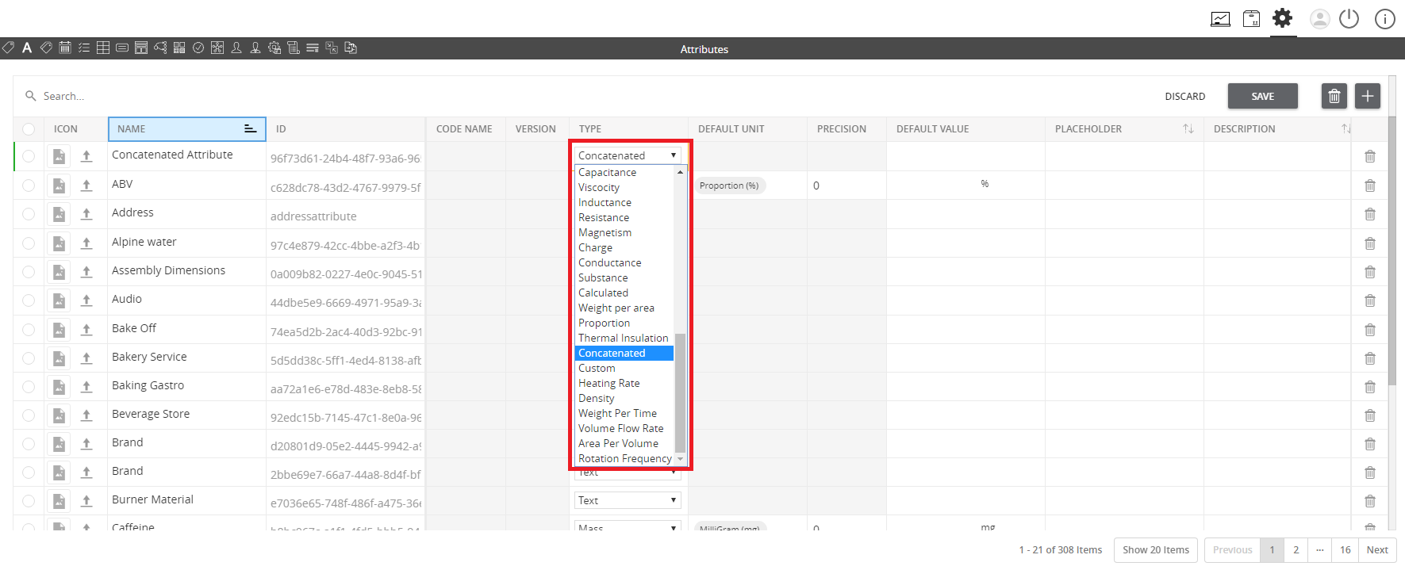Choose Rotation Frequency from the type list
The image size is (1405, 570).
point(624,458)
